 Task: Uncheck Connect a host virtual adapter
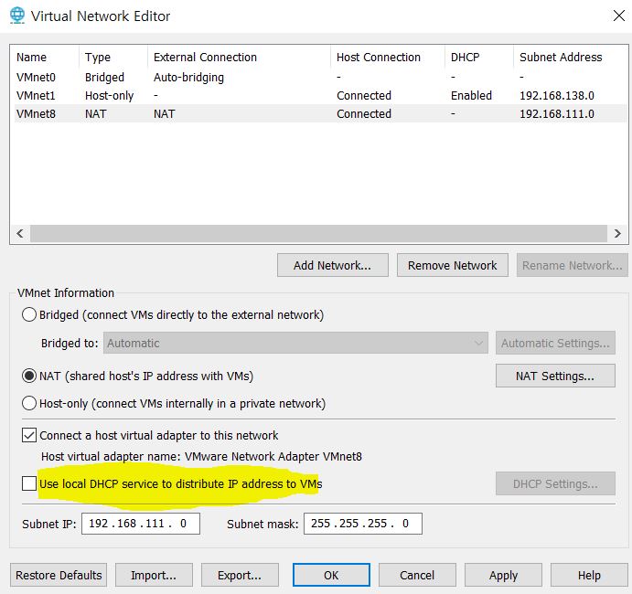tap(29, 435)
